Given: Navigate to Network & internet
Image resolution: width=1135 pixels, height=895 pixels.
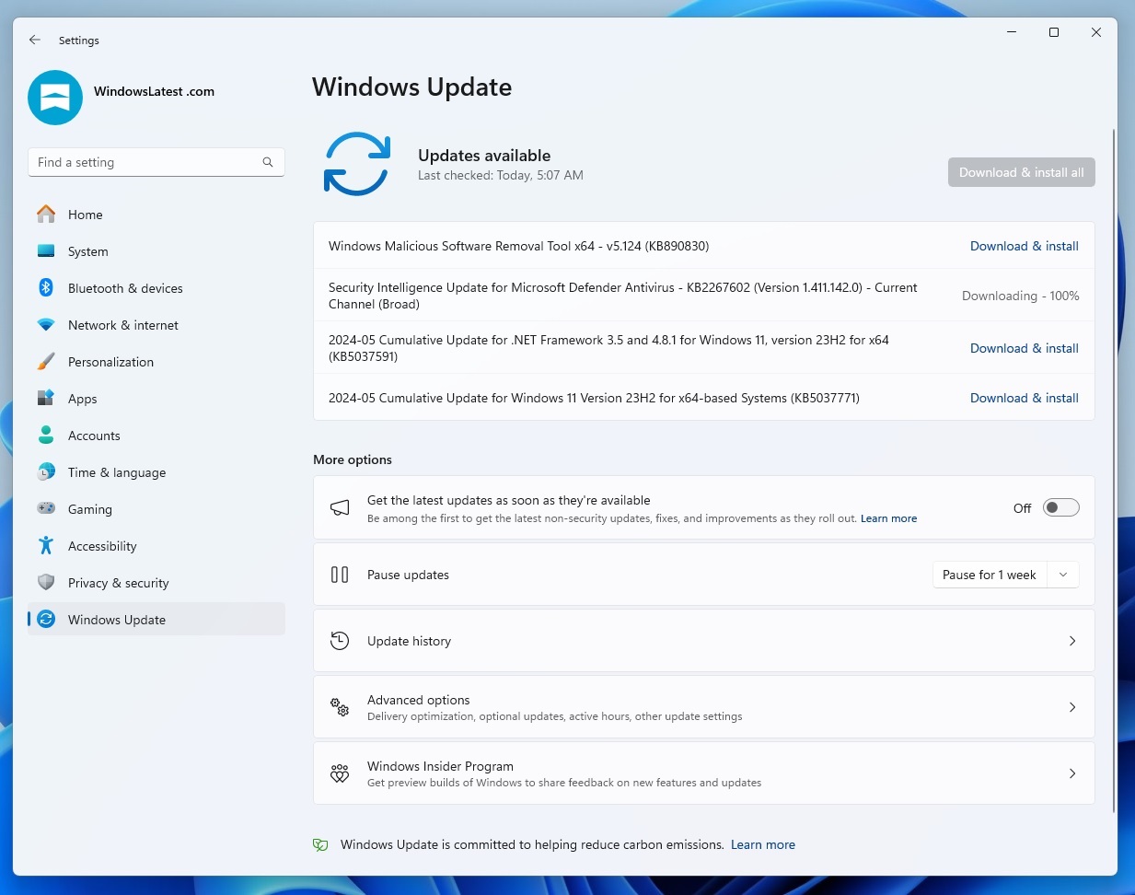Looking at the screenshot, I should [156, 325].
